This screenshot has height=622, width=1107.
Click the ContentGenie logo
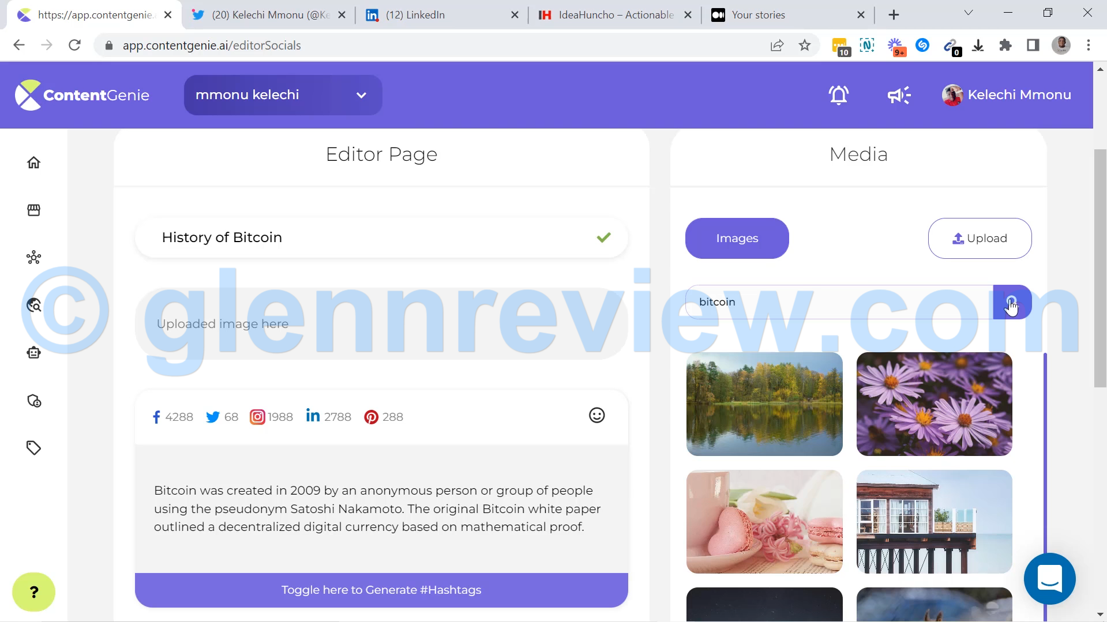(82, 95)
